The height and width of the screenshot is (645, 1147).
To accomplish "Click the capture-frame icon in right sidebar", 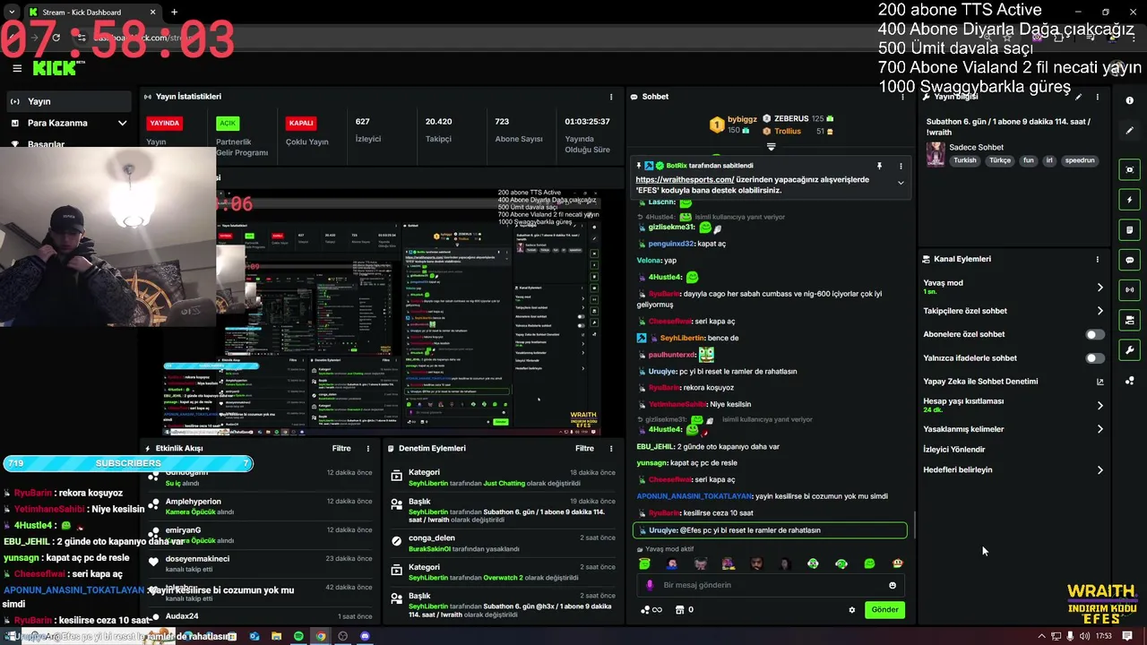I will [1129, 169].
